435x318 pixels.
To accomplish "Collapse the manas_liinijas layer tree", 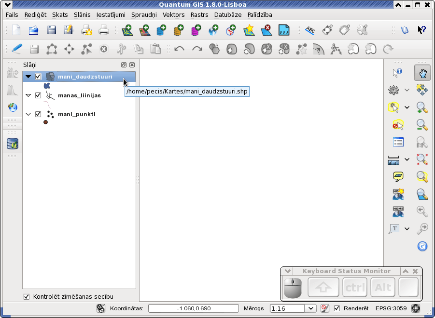I will [x=28, y=95].
